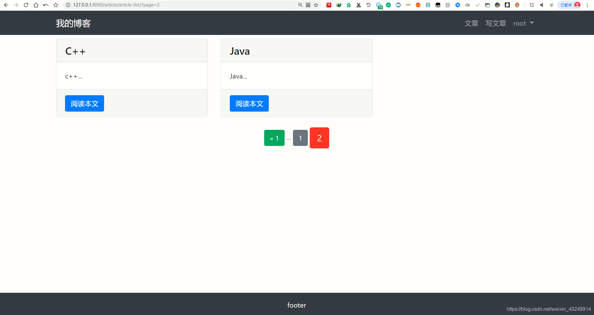Open the 文章 navigation link

[471, 23]
